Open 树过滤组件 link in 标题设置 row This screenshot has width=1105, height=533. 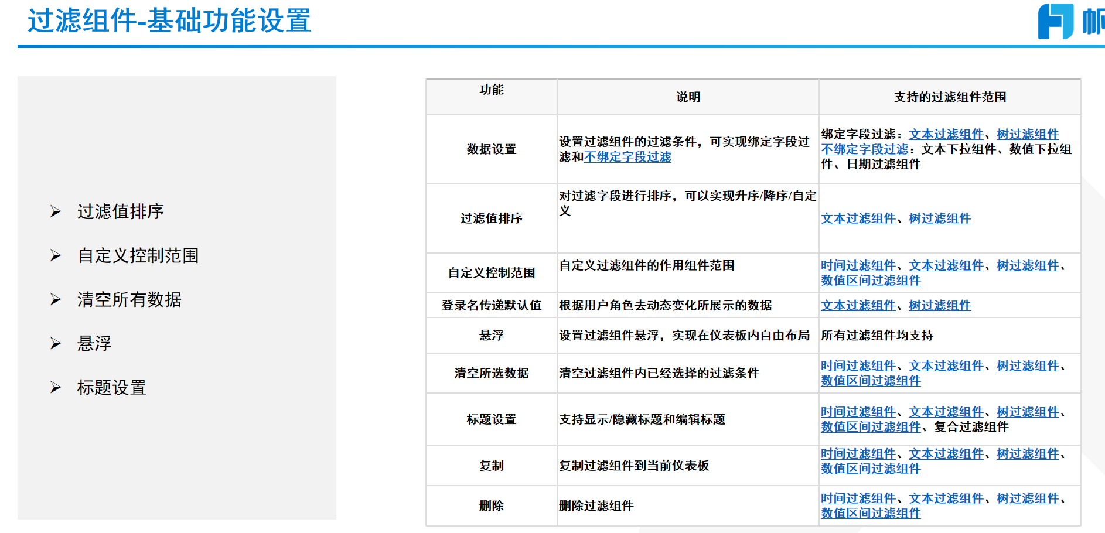tap(1028, 412)
